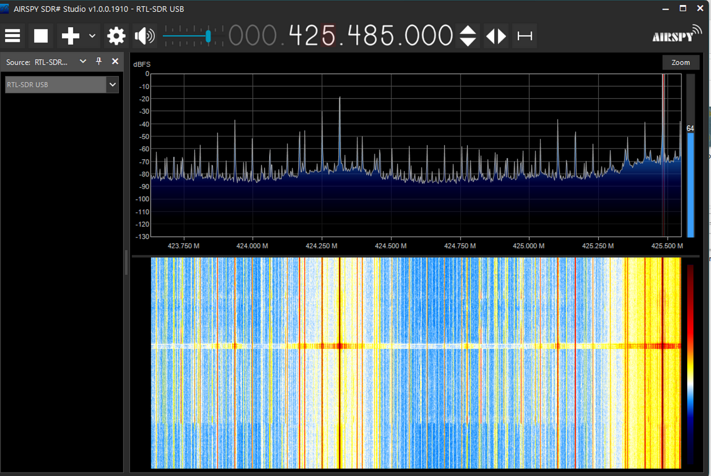Image resolution: width=711 pixels, height=476 pixels.
Task: Close the Source panel
Action: tap(115, 61)
